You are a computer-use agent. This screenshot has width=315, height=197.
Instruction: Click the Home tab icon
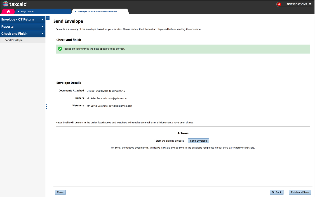[8, 12]
